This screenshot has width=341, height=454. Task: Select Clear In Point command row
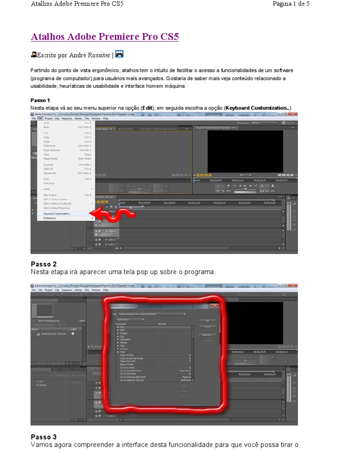(x=154, y=355)
